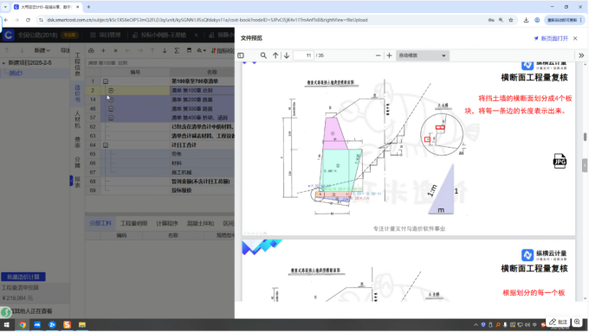This screenshot has width=589, height=332.
Task: Open preview via 新页面打开 link
Action: pyautogui.click(x=551, y=38)
